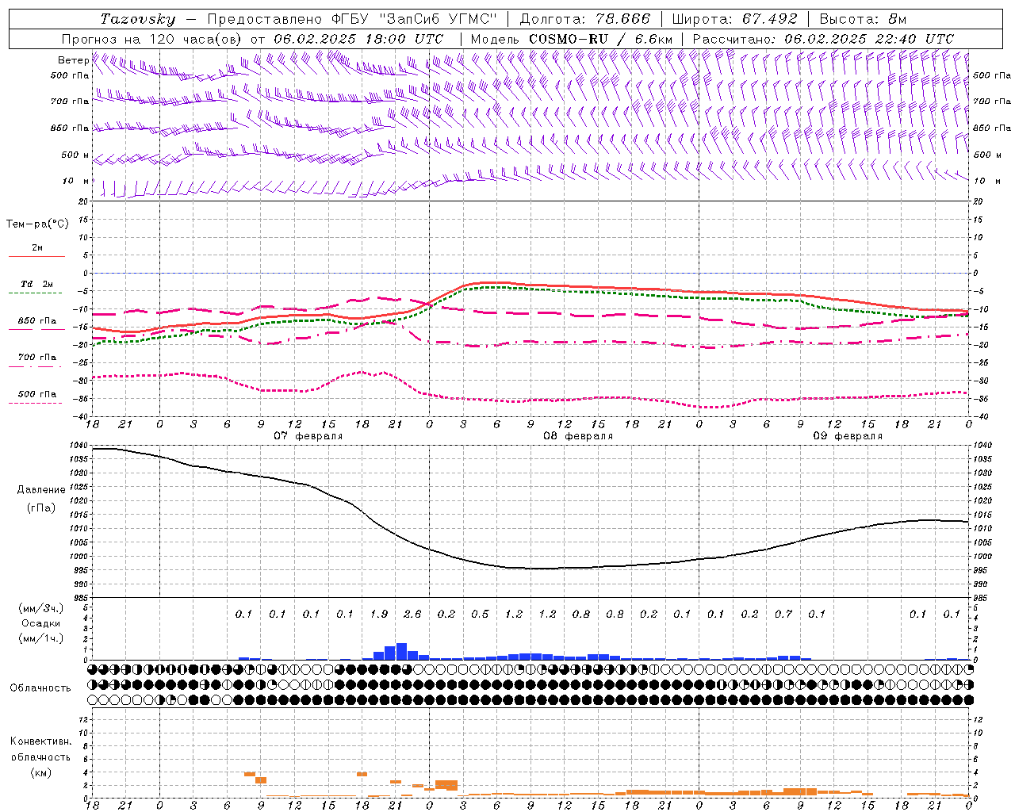Click the 2.6 precipitation value
The width and height of the screenshot is (1015, 812).
412,614
